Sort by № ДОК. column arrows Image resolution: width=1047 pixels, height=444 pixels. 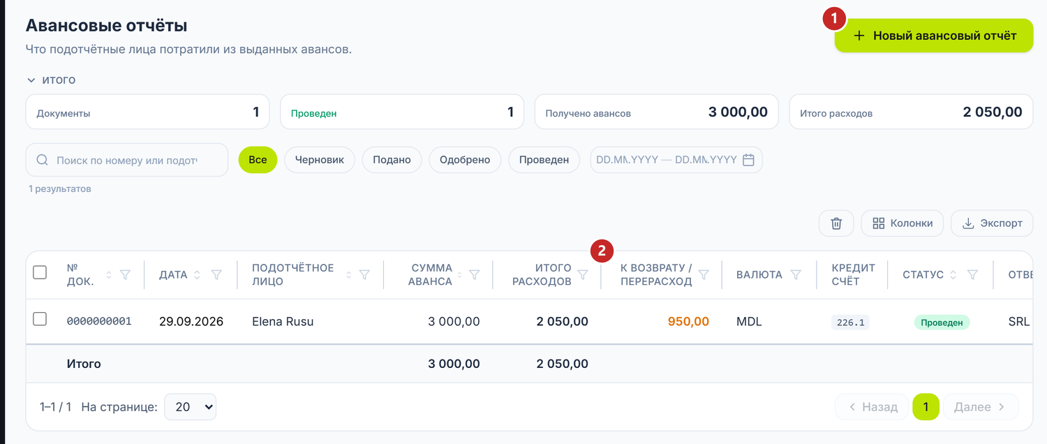pos(108,275)
